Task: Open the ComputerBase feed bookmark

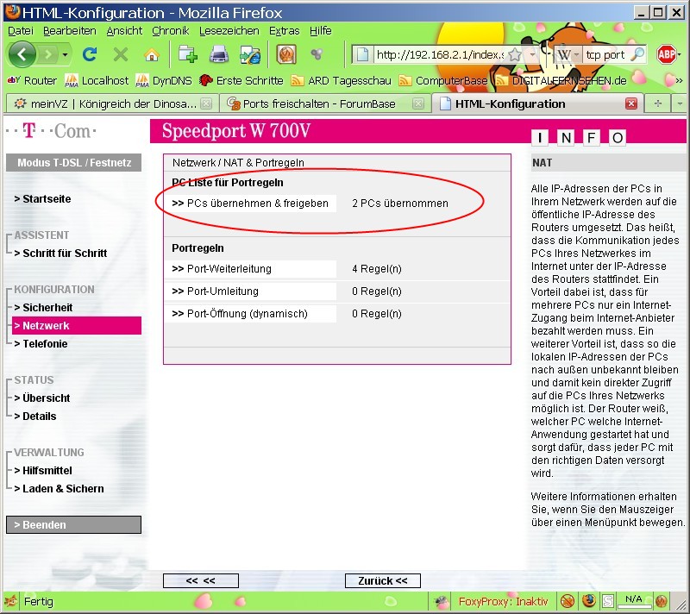Action: 443,80
